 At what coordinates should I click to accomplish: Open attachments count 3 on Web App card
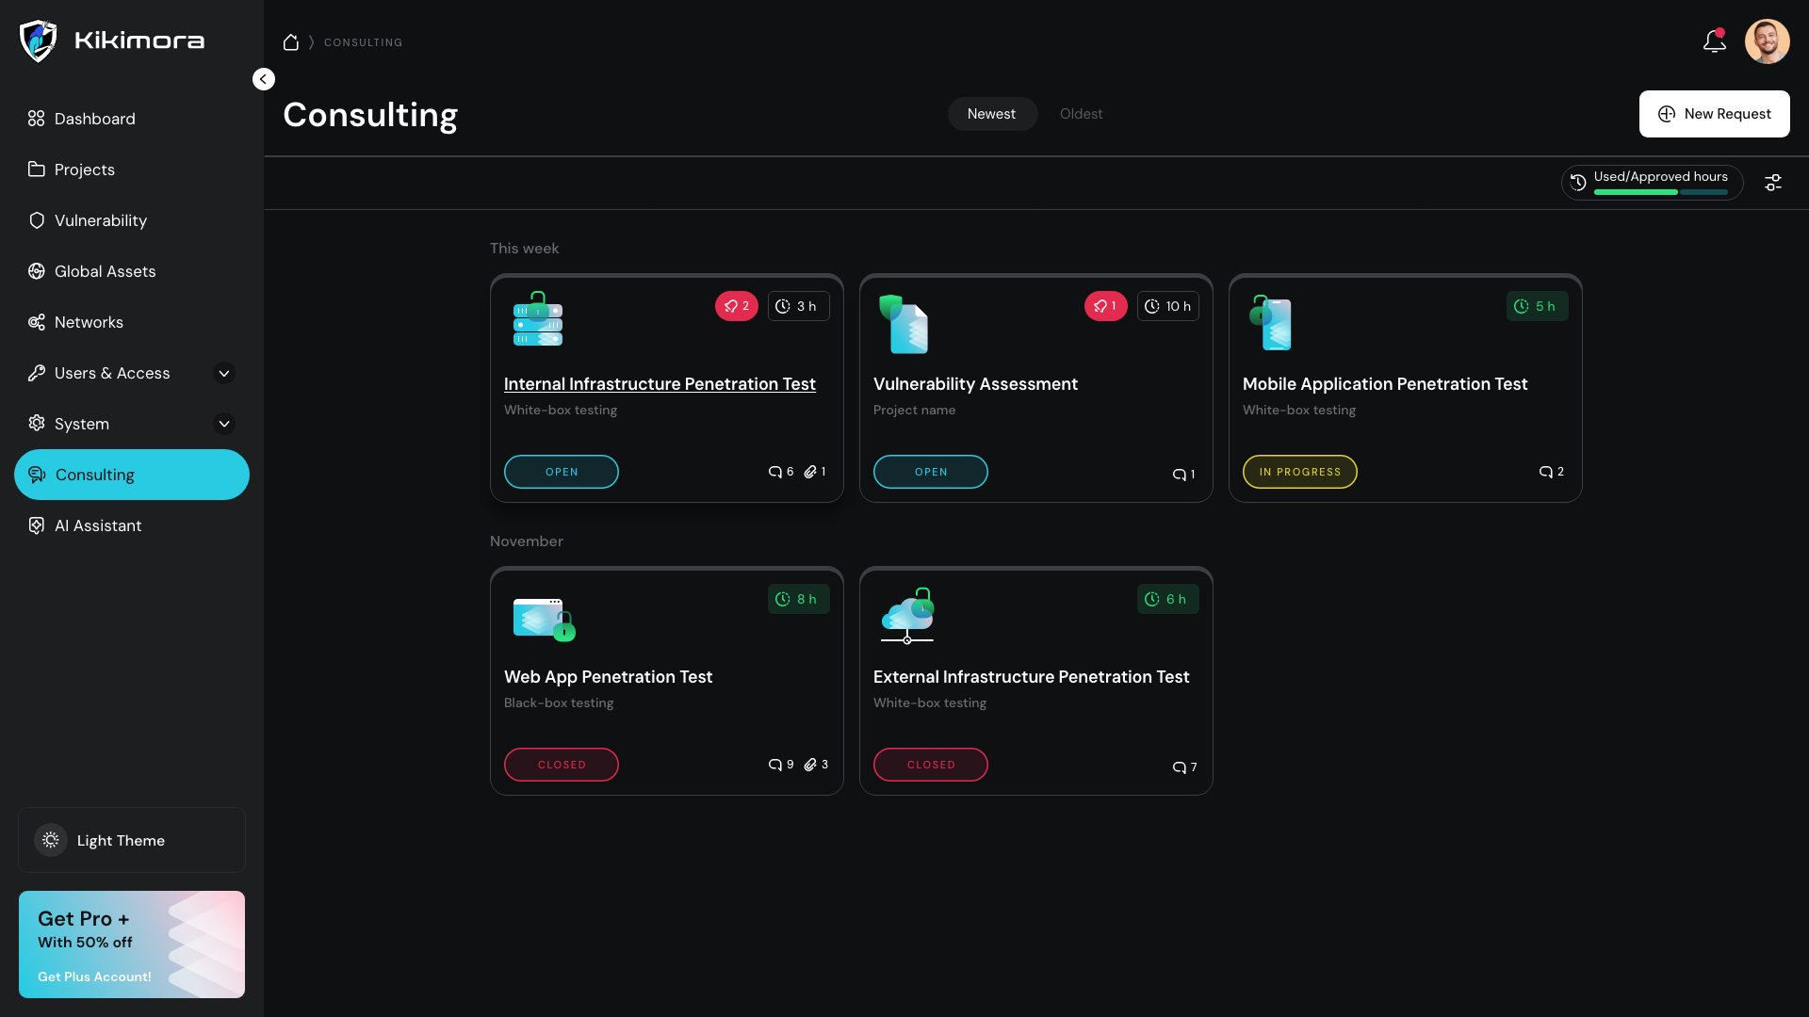point(816,765)
